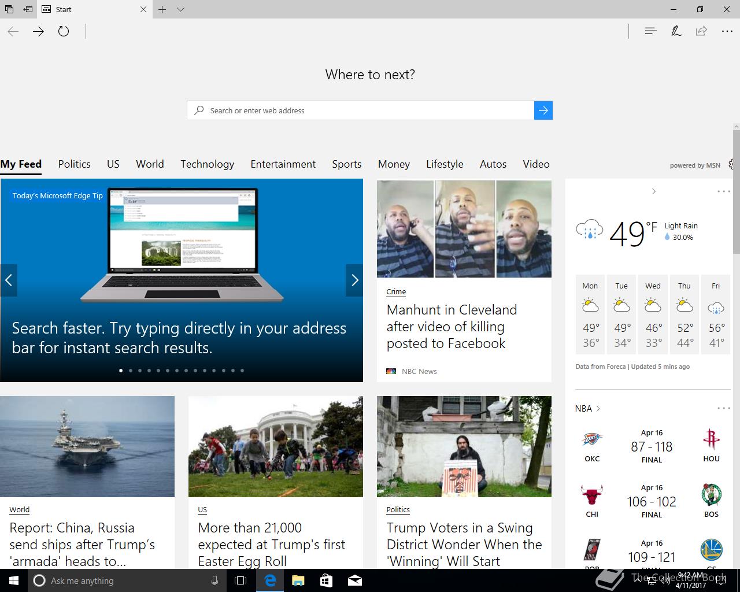The height and width of the screenshot is (592, 740).
Task: Select the My Feed tab
Action: pyautogui.click(x=21, y=164)
